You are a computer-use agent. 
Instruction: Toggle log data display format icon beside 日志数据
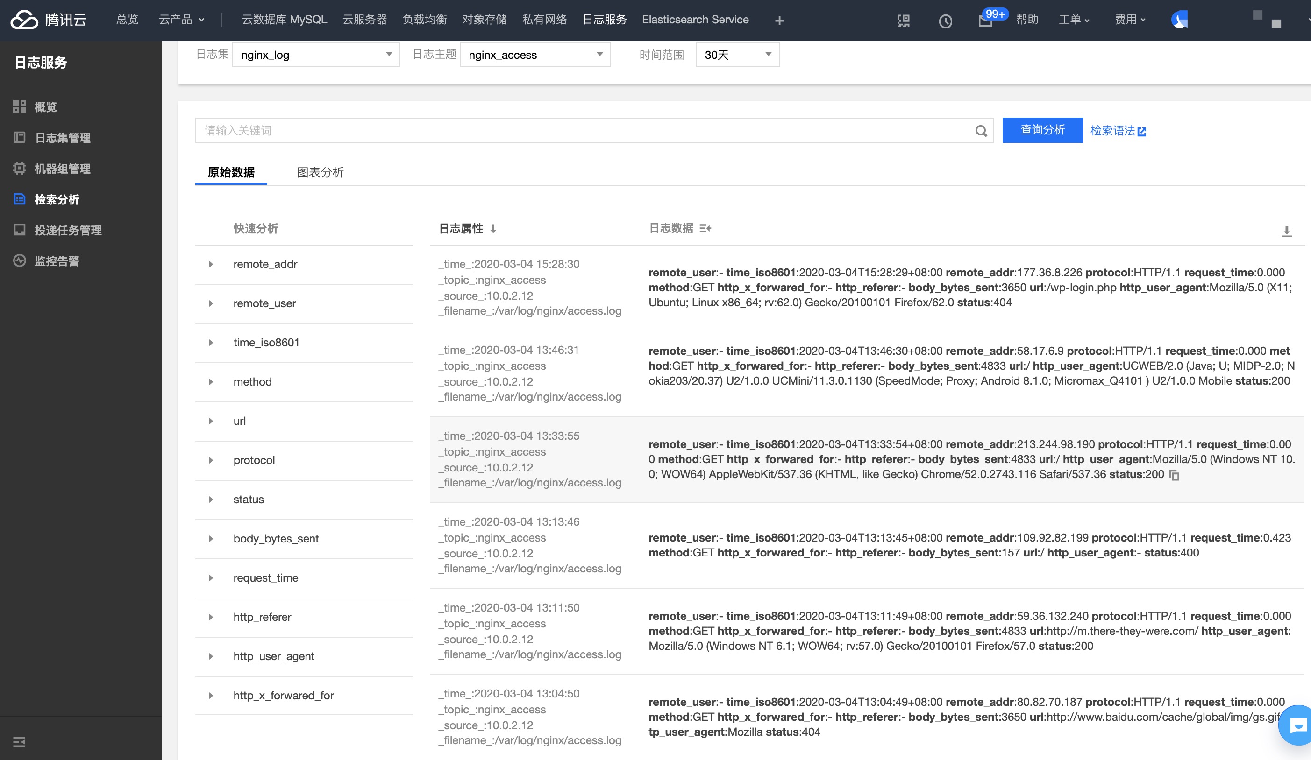706,229
